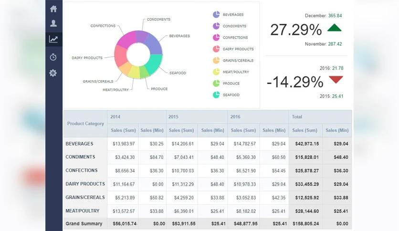Screen dimensions: 399x231
Task: Toggle Condiments legend pie icon
Action: click(x=216, y=26)
